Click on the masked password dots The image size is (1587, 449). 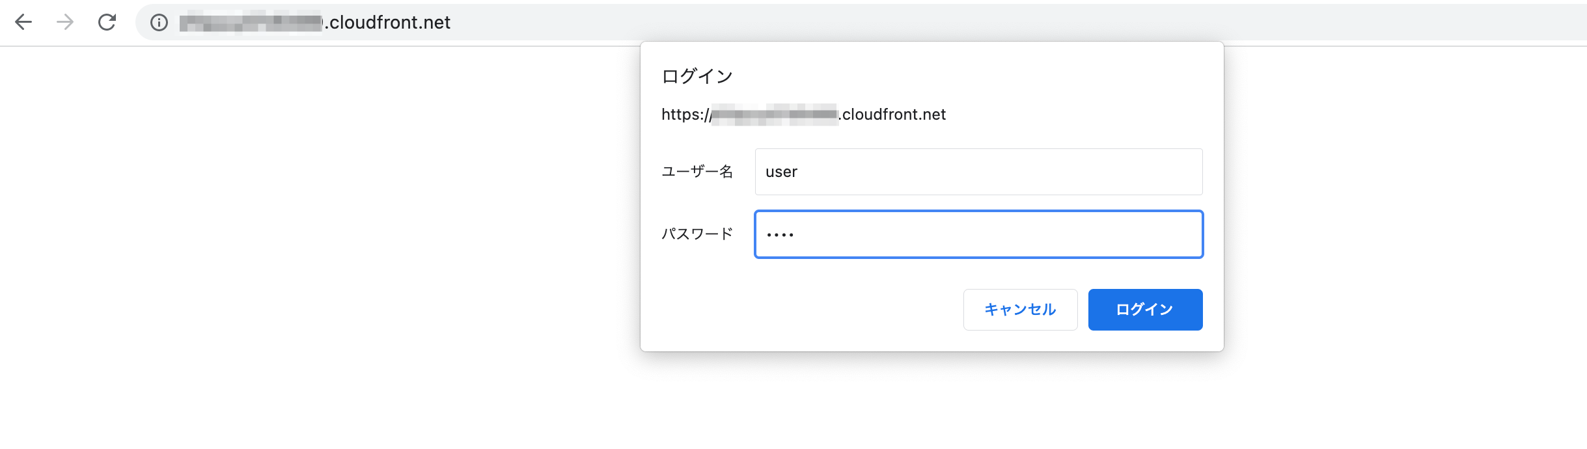click(780, 235)
